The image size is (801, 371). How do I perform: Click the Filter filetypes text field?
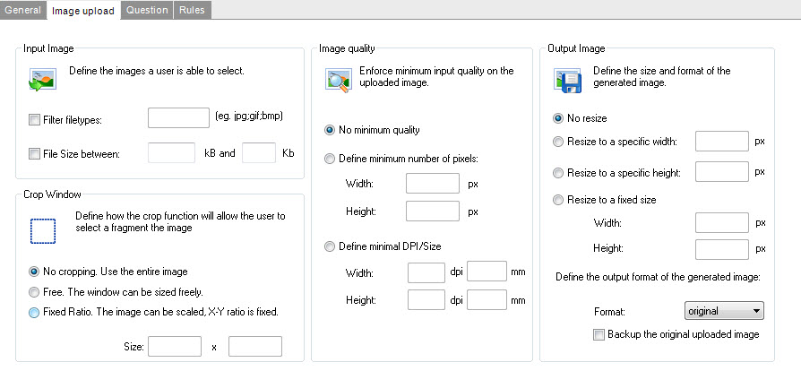(178, 118)
